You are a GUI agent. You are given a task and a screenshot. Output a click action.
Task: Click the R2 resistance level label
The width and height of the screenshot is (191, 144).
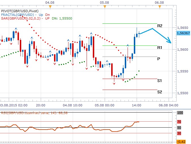click(160, 26)
